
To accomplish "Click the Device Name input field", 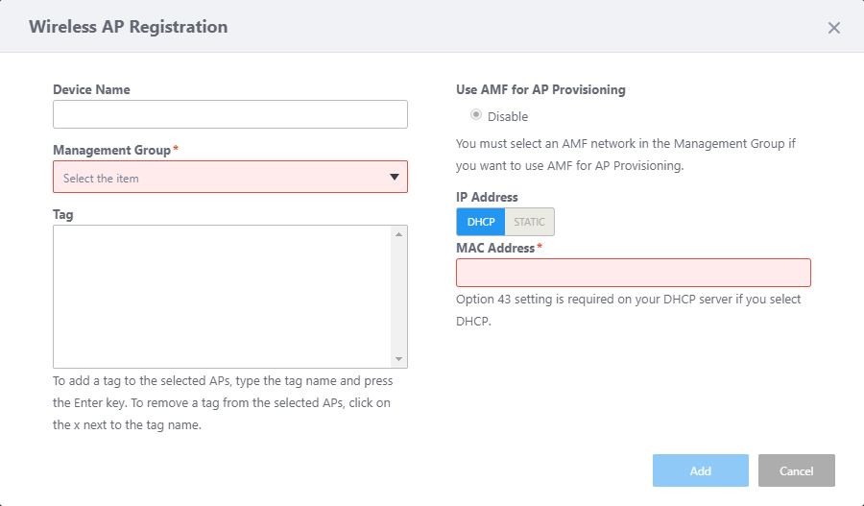I will click(x=230, y=114).
